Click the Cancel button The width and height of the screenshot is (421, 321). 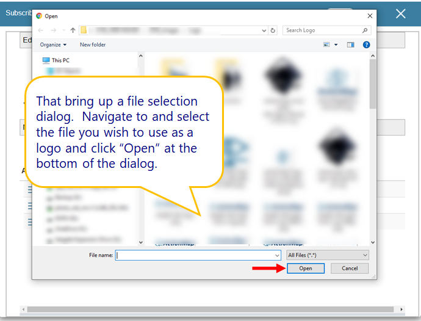point(350,269)
